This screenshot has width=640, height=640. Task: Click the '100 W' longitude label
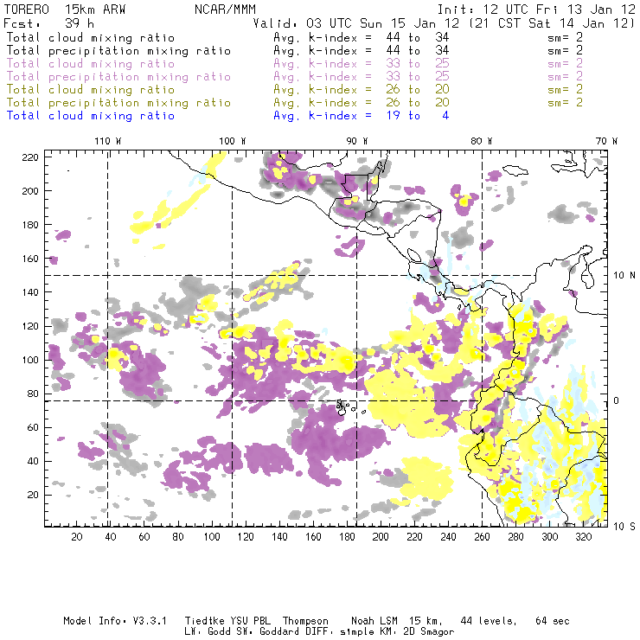[233, 141]
